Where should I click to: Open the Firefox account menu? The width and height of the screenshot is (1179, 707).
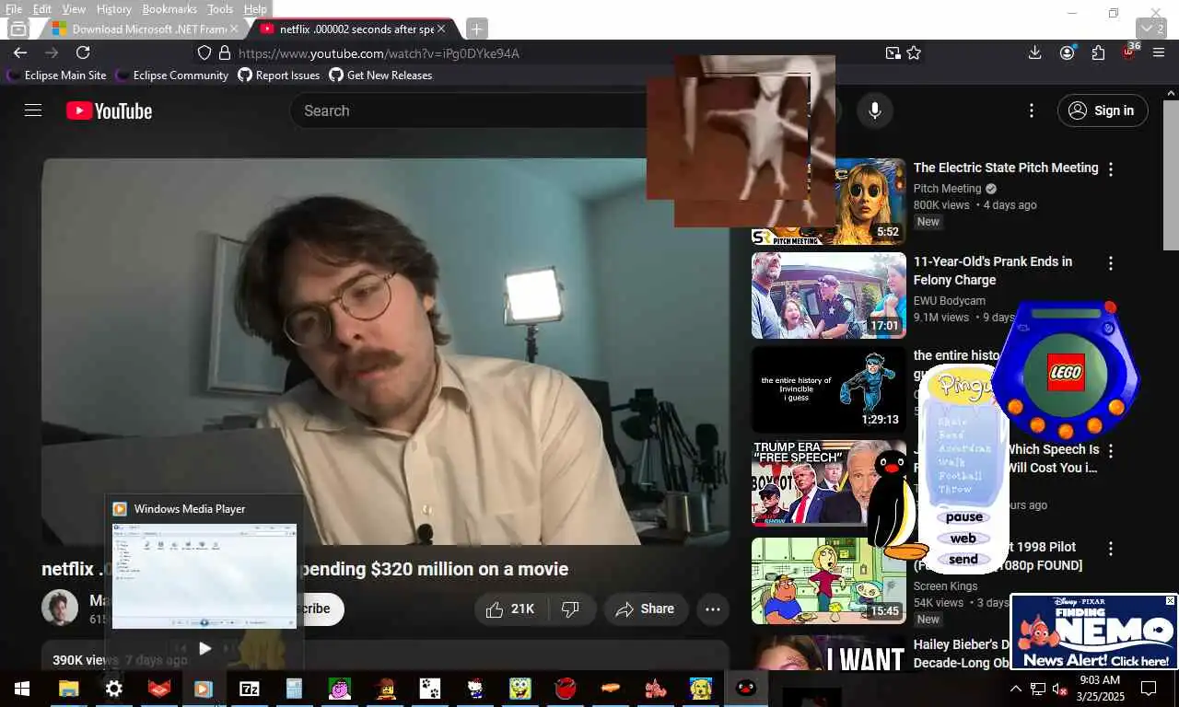click(x=1067, y=53)
